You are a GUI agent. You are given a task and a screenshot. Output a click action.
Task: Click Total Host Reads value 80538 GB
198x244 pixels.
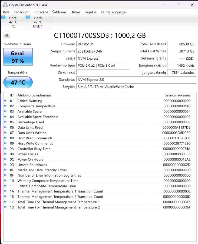coord(182,44)
